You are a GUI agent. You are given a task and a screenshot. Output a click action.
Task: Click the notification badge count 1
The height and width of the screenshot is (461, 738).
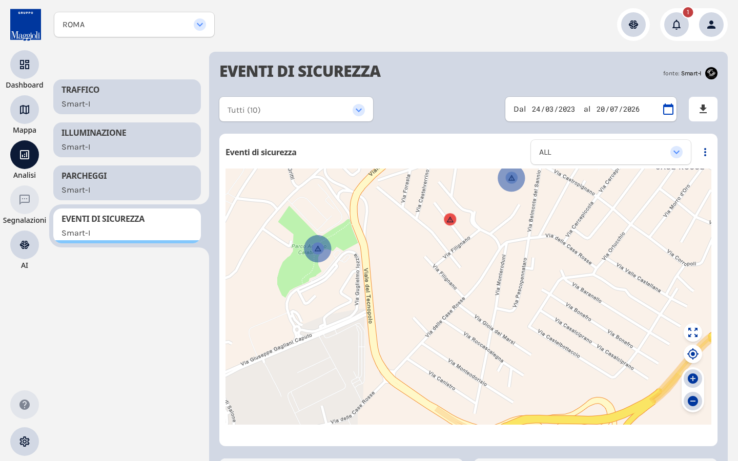tap(688, 12)
